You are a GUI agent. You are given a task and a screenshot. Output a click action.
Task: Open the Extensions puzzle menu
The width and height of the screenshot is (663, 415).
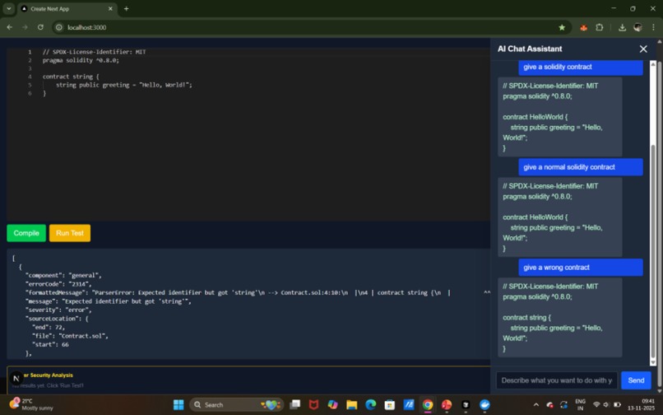click(x=599, y=27)
